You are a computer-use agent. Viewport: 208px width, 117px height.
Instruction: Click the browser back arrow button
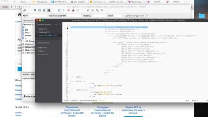click(12, 6)
